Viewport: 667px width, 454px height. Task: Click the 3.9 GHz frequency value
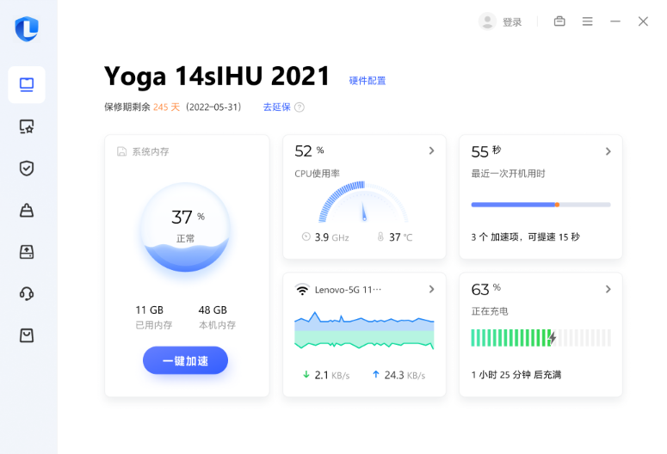pyautogui.click(x=332, y=237)
